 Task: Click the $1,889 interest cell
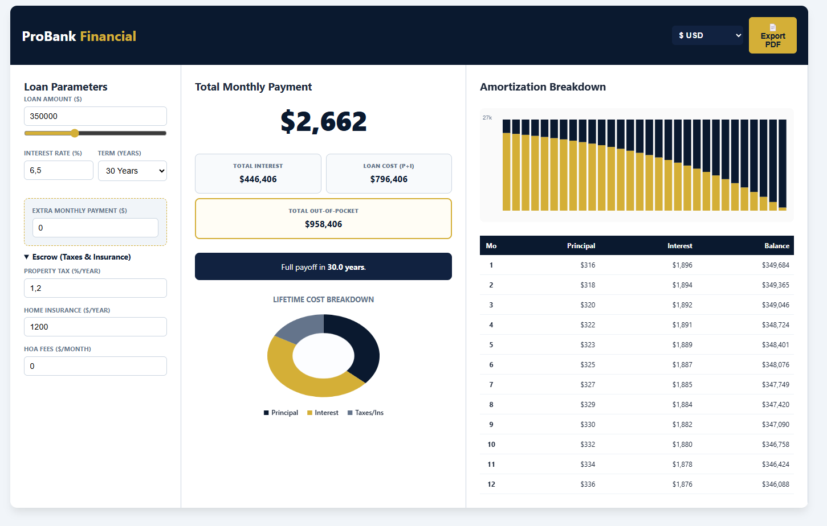[x=682, y=345]
